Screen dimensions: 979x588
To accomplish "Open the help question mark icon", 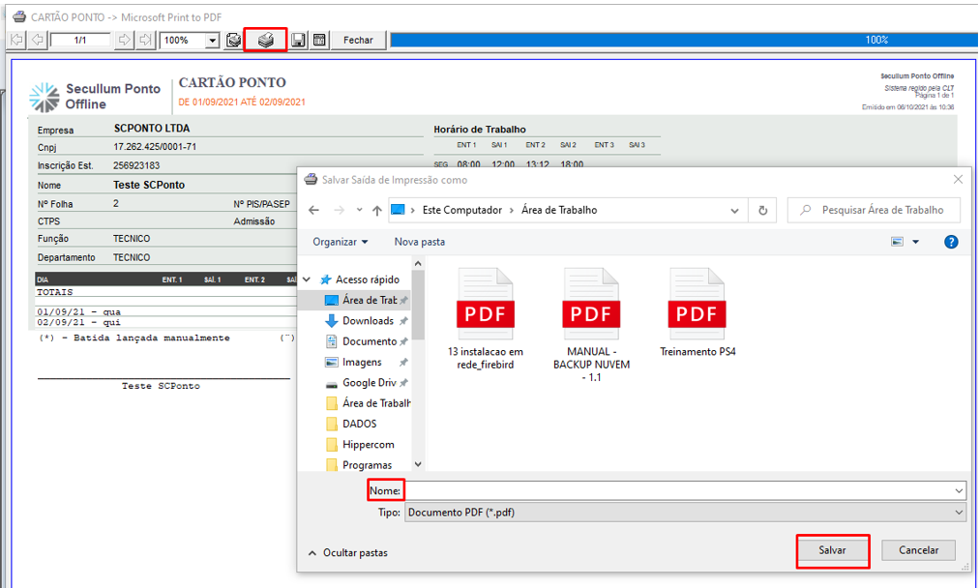I will pos(951,242).
